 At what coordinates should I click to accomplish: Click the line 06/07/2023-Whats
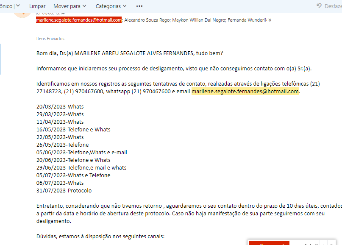(60, 183)
